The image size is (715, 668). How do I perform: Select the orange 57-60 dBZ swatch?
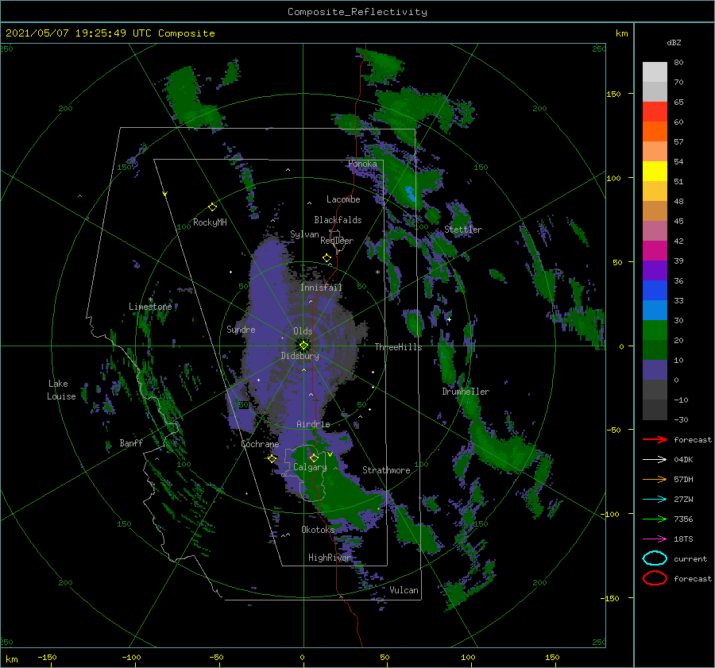coord(655,131)
